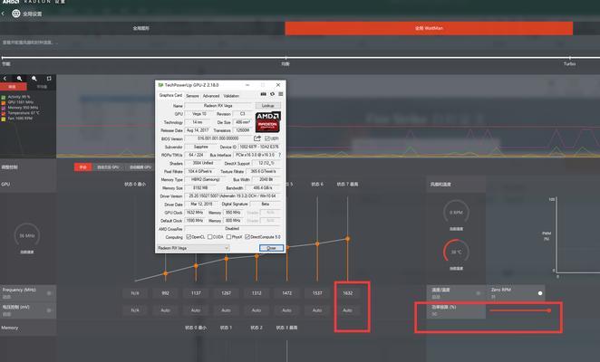Screen dimensions: 600x362
Task: Click the 1312 frequency field
Action: point(256,293)
